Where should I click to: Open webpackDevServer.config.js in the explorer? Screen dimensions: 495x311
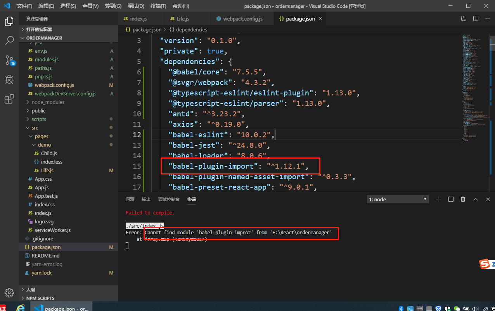coord(68,93)
